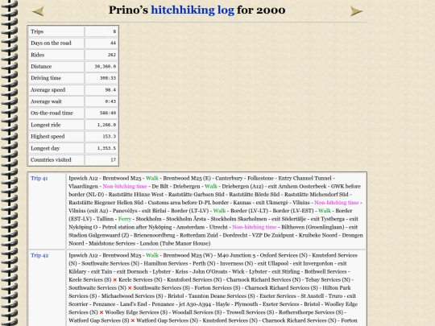
Task: Click the right arrow to next year
Action: click(357, 11)
